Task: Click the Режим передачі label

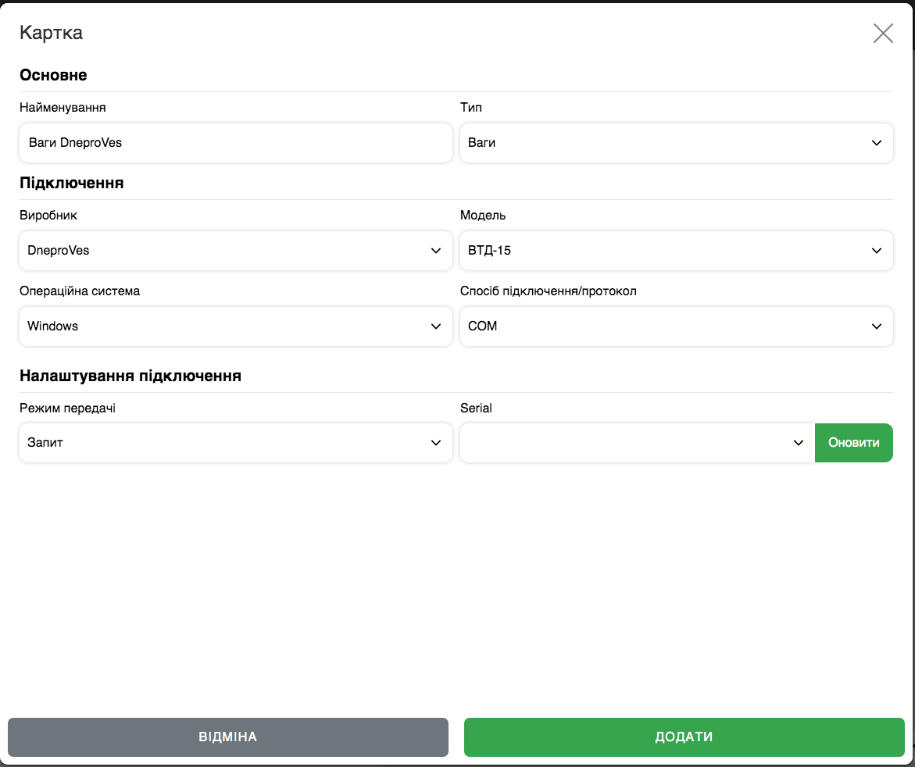Action: [x=67, y=408]
